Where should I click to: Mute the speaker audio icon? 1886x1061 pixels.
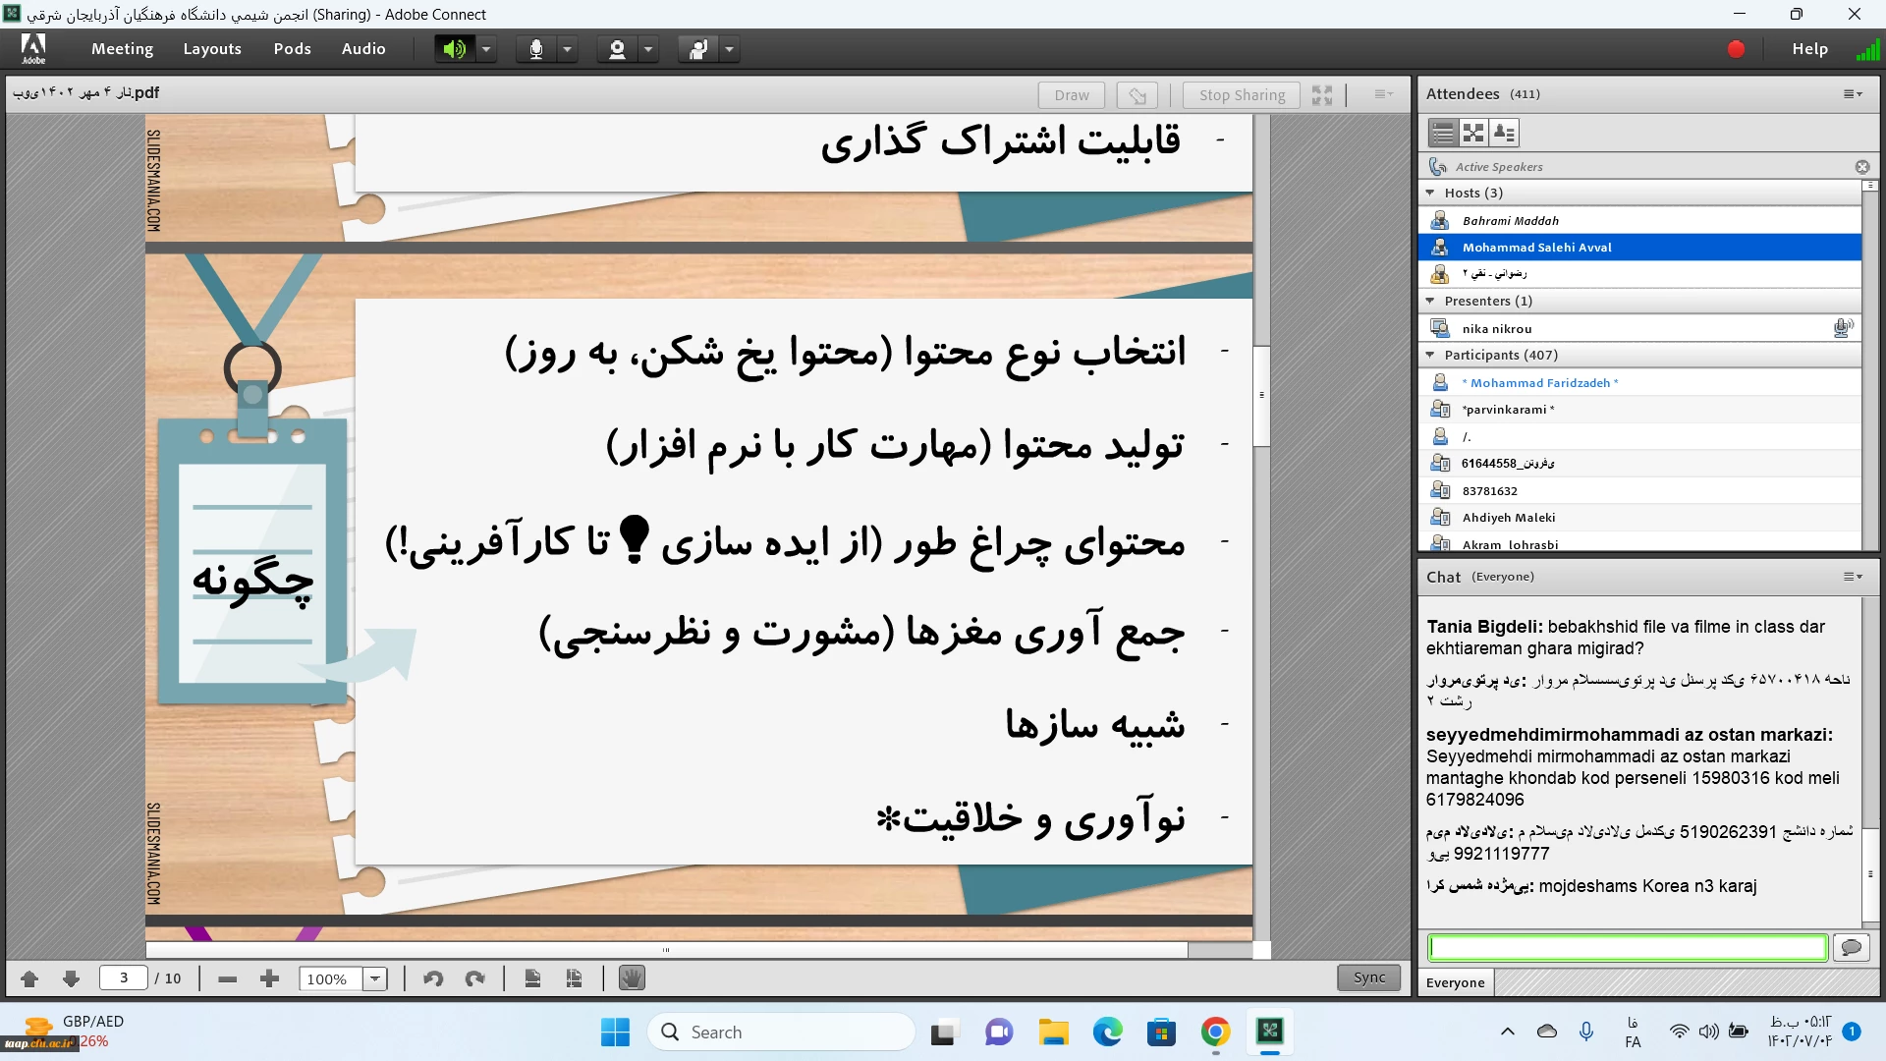(x=454, y=49)
